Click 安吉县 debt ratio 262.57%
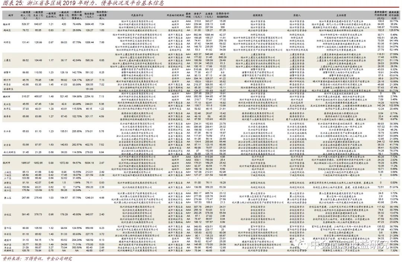The image size is (402, 262). click(x=77, y=145)
